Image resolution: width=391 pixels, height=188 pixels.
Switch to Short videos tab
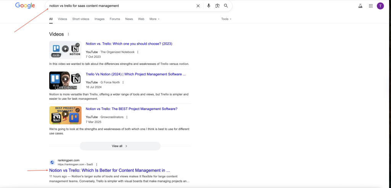click(x=81, y=19)
